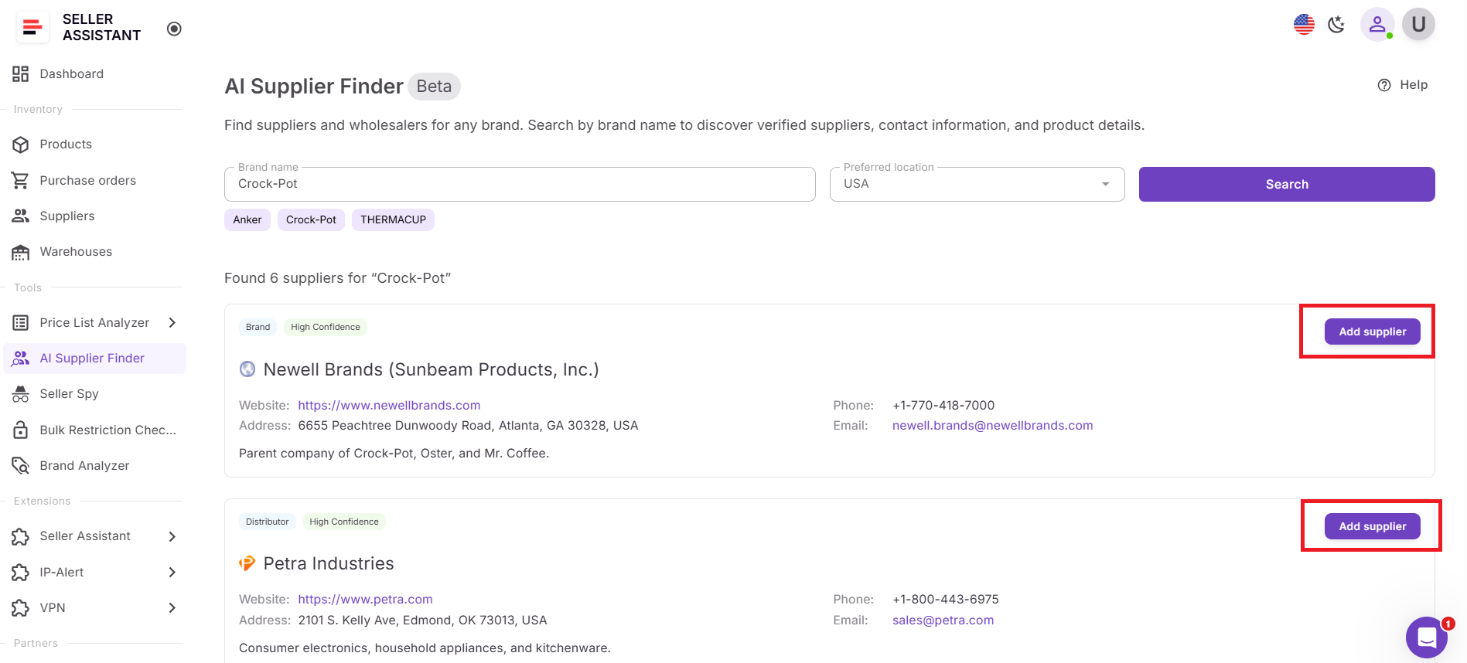Image resolution: width=1467 pixels, height=663 pixels.
Task: Toggle dark mode moon icon
Action: pyautogui.click(x=1336, y=25)
